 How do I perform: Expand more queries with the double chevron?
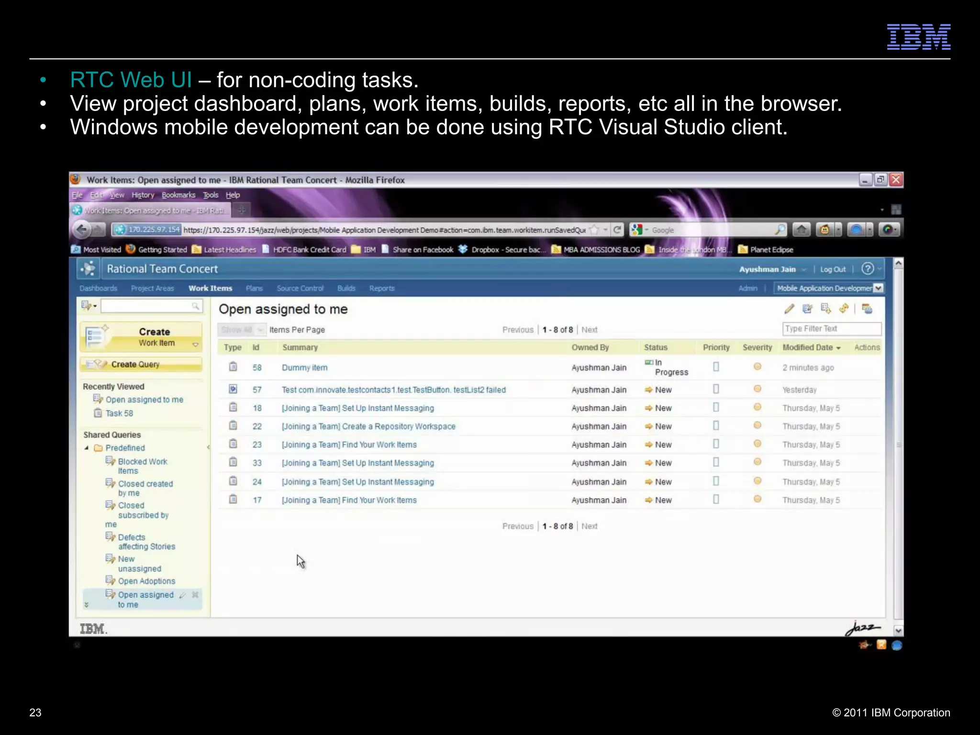tap(87, 604)
